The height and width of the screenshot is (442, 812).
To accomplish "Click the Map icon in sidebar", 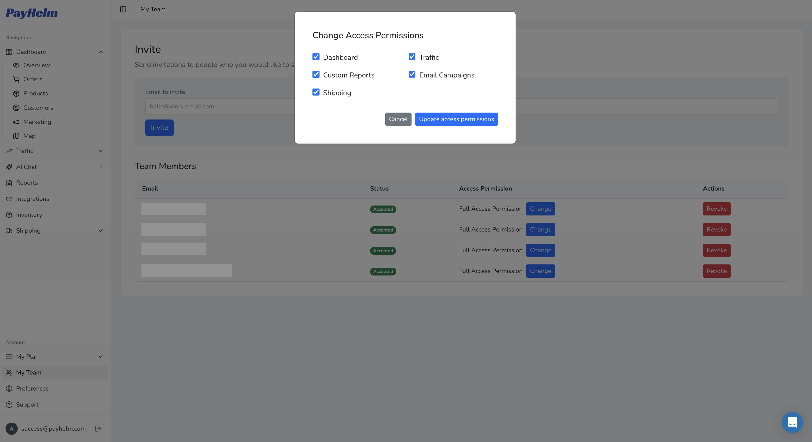I will coord(16,136).
